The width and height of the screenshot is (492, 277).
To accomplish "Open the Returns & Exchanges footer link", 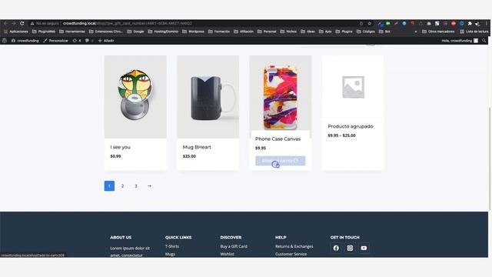I will (294, 246).
